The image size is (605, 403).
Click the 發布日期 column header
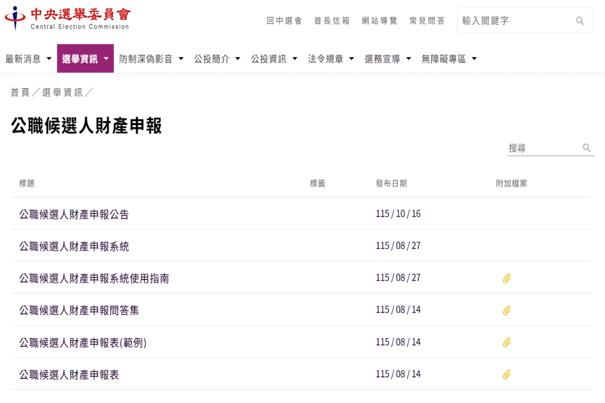point(391,184)
